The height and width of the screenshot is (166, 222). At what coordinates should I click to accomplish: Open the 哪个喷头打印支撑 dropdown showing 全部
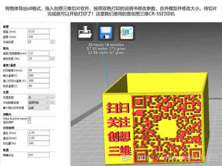(x=38, y=108)
